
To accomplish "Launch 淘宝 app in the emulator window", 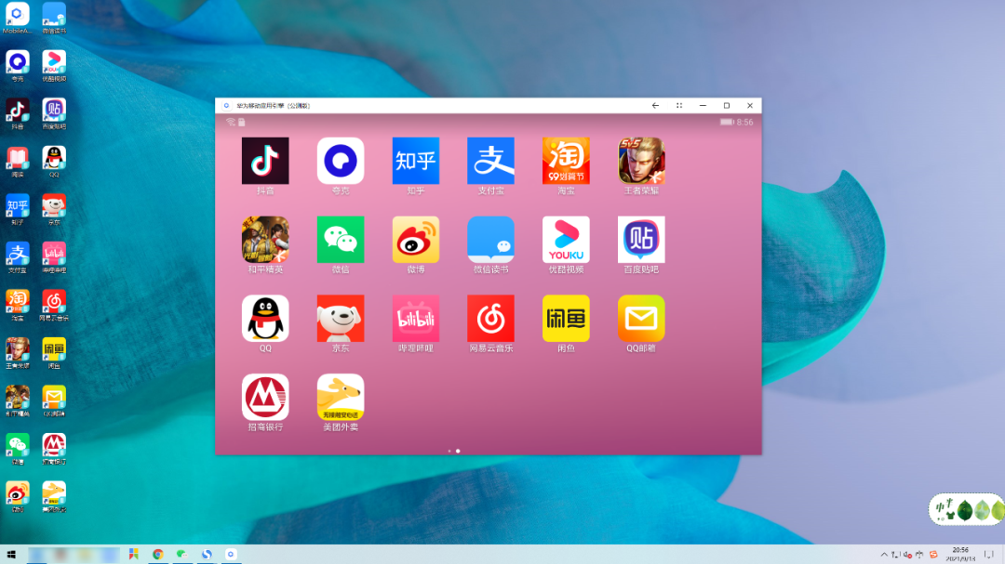I will click(566, 161).
